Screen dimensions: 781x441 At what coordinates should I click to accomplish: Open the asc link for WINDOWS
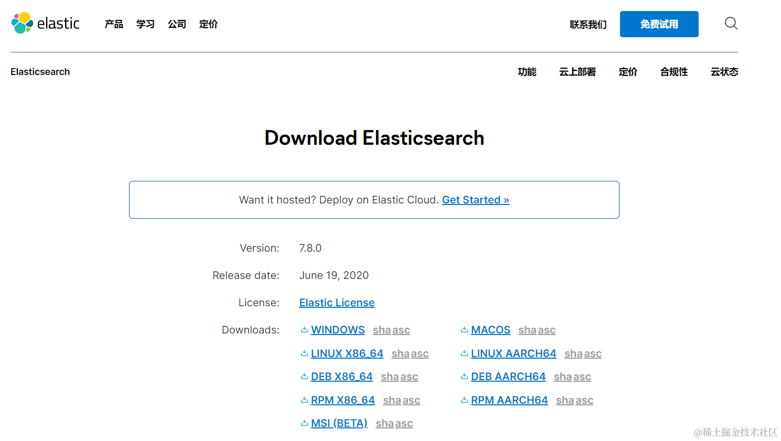tap(401, 330)
